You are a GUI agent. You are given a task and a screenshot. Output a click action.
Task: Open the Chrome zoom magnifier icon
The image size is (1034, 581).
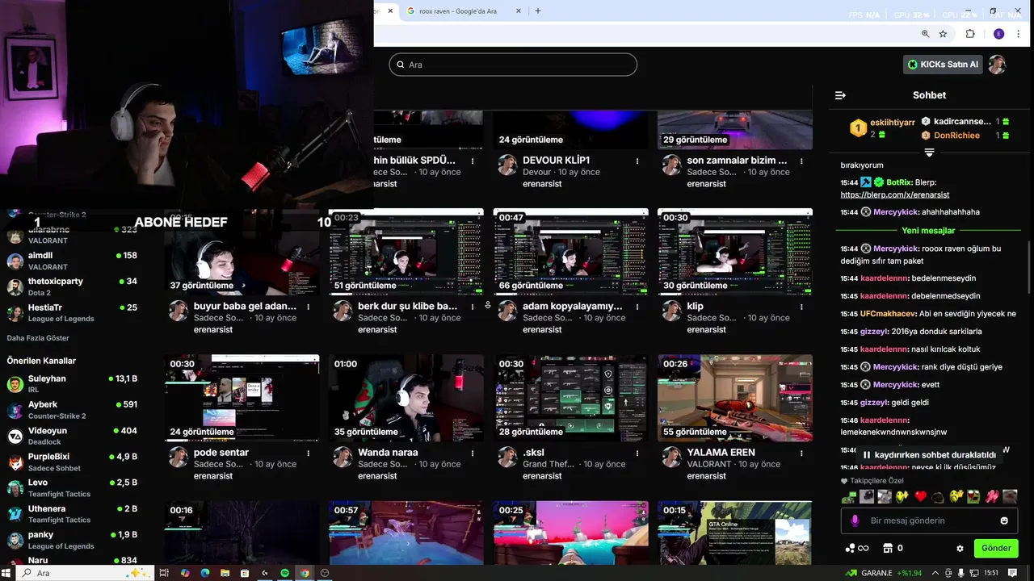click(x=926, y=34)
